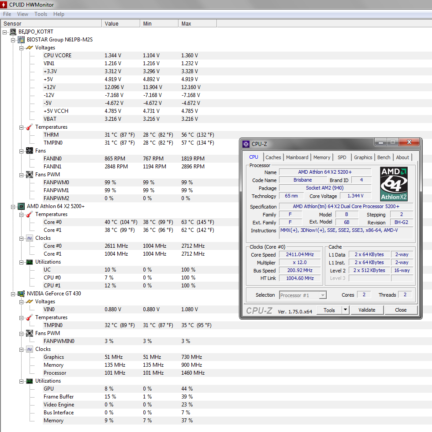Collapse the NVIDIA GeForce GT 430 node
This screenshot has height=432, width=432.
[x=13, y=294]
